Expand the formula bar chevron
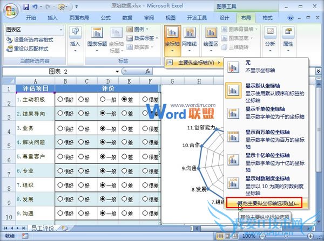Screen dimensions: 324x241 tap(318, 71)
